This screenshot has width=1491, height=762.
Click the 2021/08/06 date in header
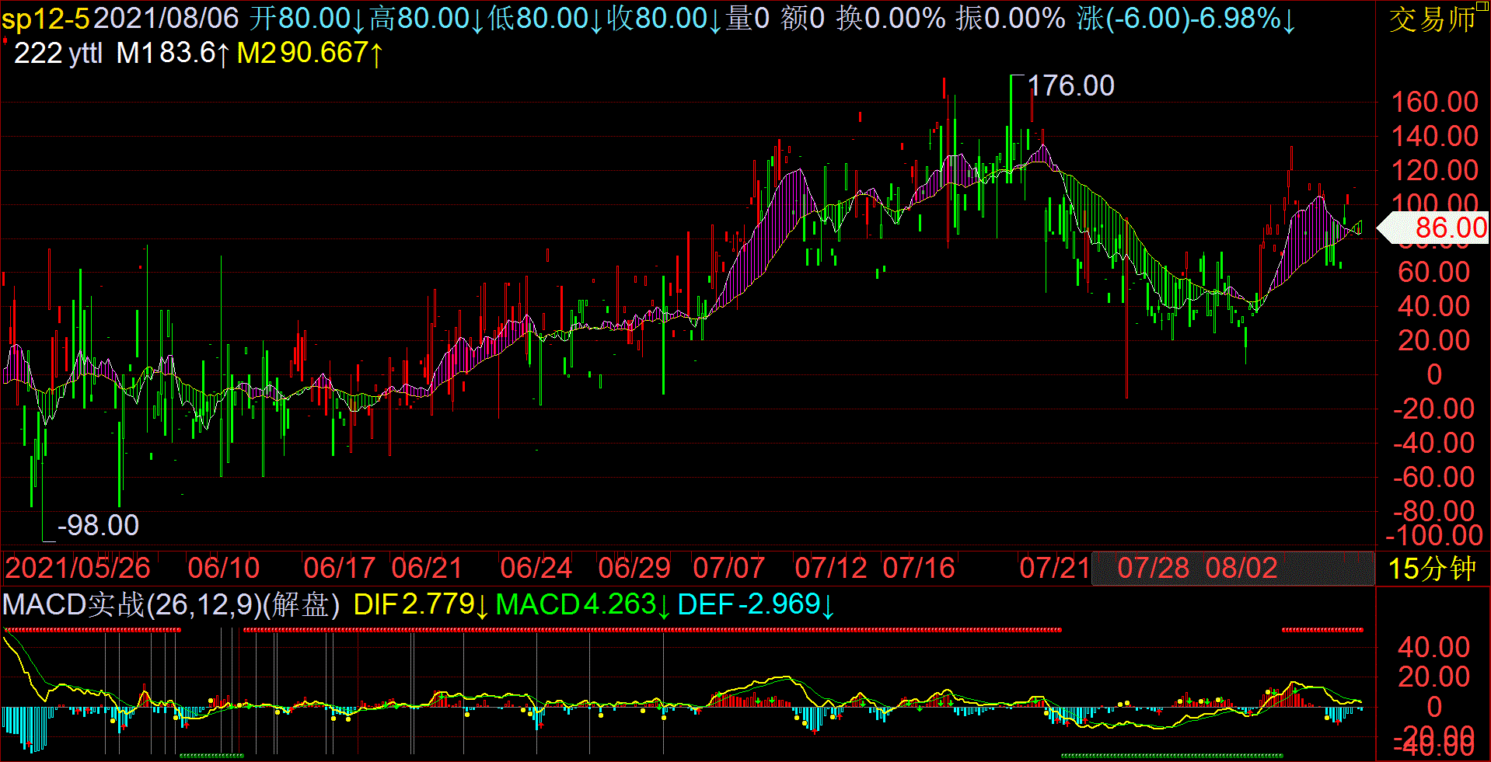point(166,19)
